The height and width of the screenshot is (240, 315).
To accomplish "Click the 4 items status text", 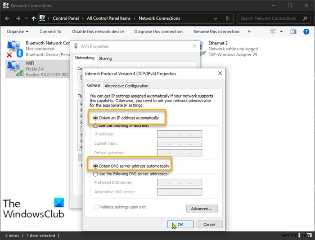I will pyautogui.click(x=12, y=236).
